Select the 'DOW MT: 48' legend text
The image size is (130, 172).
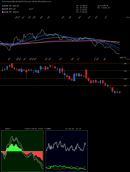pos(10,9)
